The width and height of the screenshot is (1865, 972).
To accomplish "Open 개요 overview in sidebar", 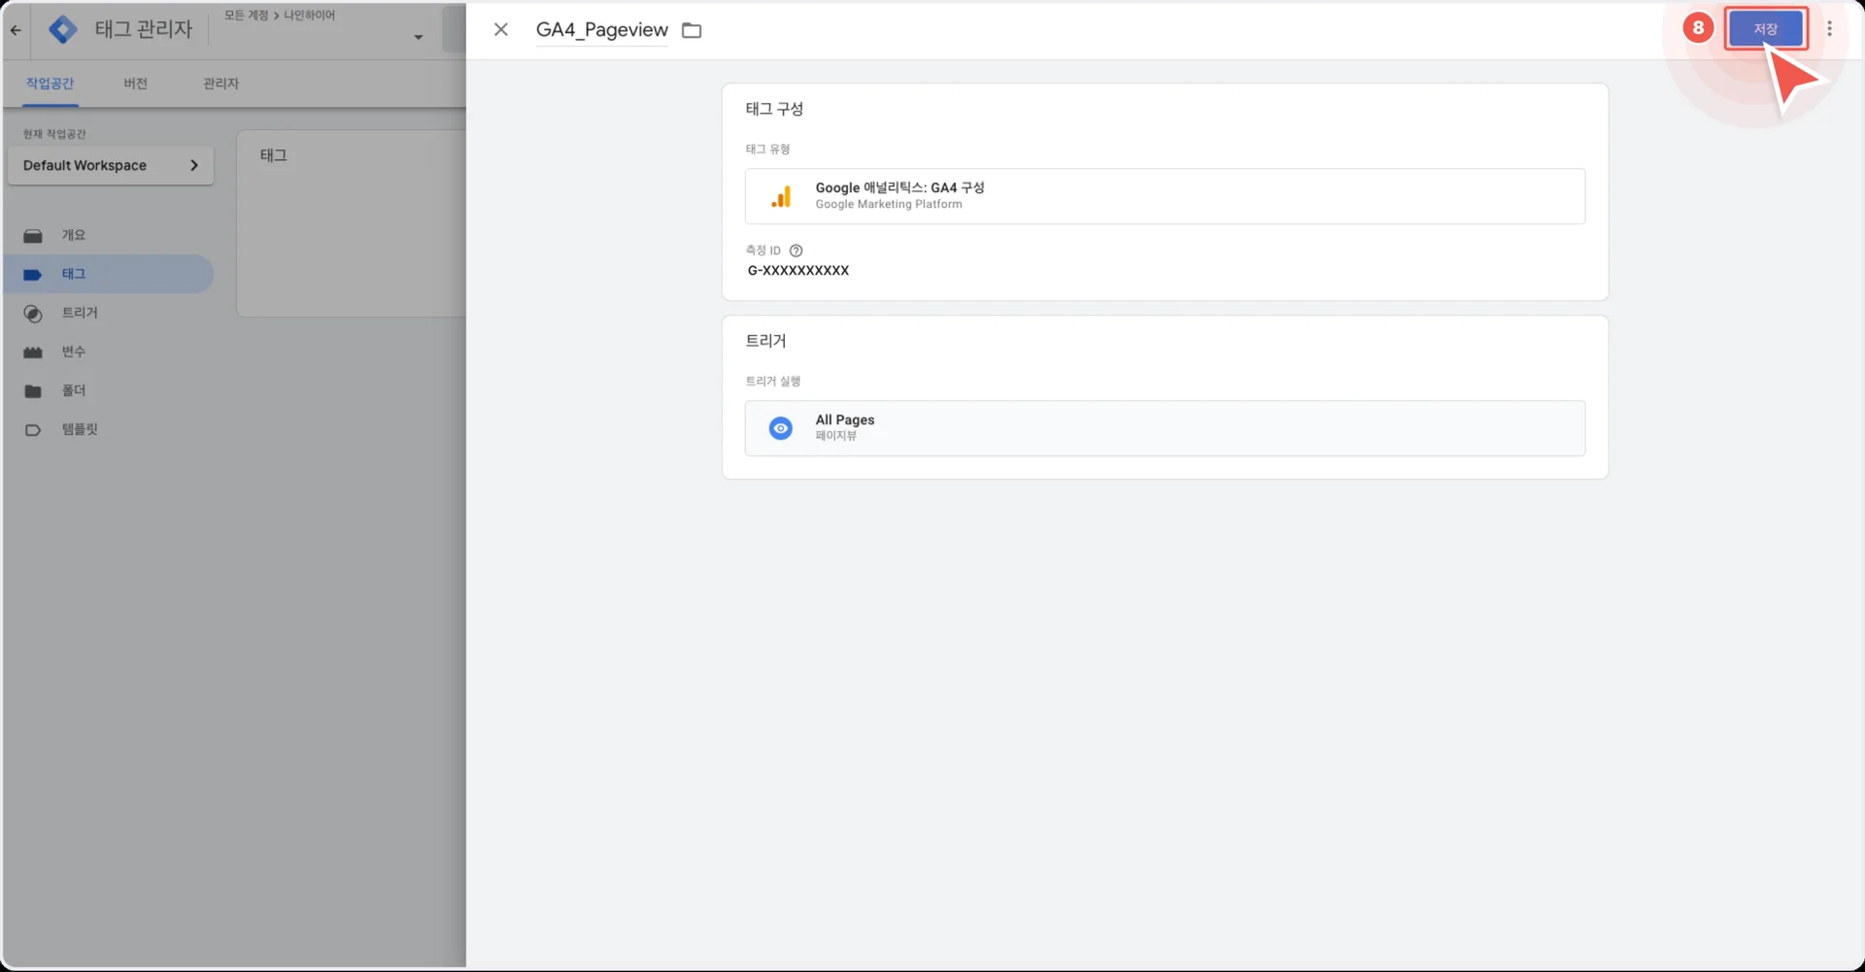I will pyautogui.click(x=73, y=235).
